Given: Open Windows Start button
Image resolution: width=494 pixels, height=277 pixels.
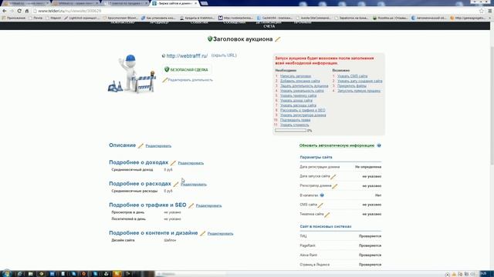Looking at the screenshot, I should pyautogui.click(x=6, y=273).
